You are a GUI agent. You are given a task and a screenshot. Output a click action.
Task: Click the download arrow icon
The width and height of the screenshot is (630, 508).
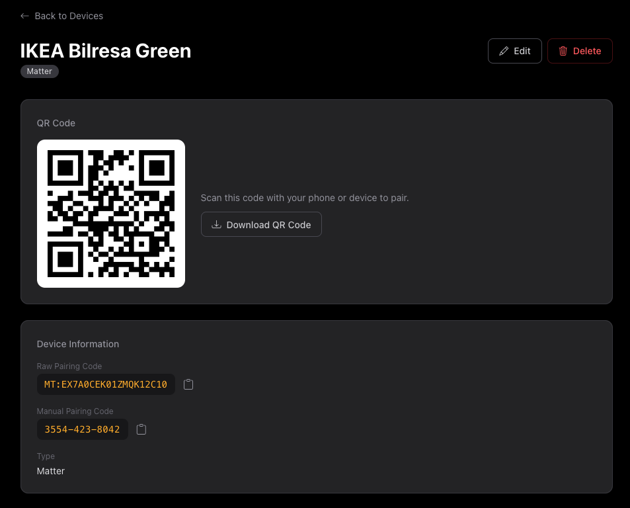(217, 224)
